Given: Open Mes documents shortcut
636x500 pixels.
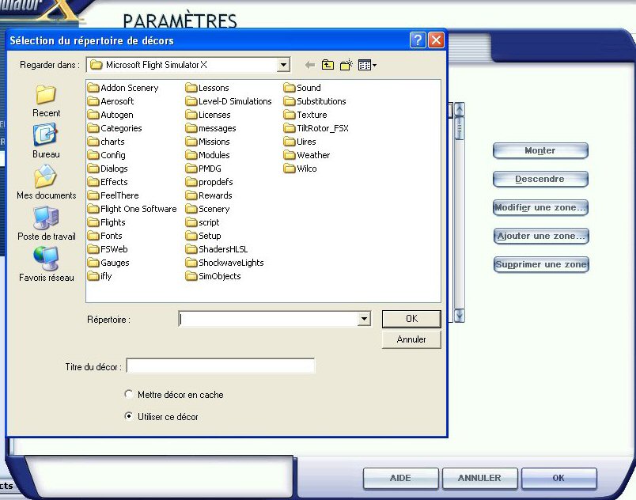Looking at the screenshot, I should pyautogui.click(x=46, y=183).
